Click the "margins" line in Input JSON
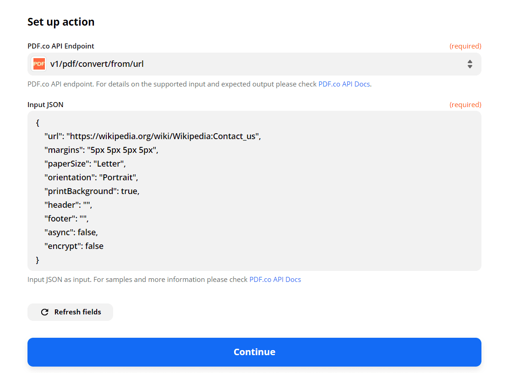The height and width of the screenshot is (373, 508). click(x=101, y=150)
